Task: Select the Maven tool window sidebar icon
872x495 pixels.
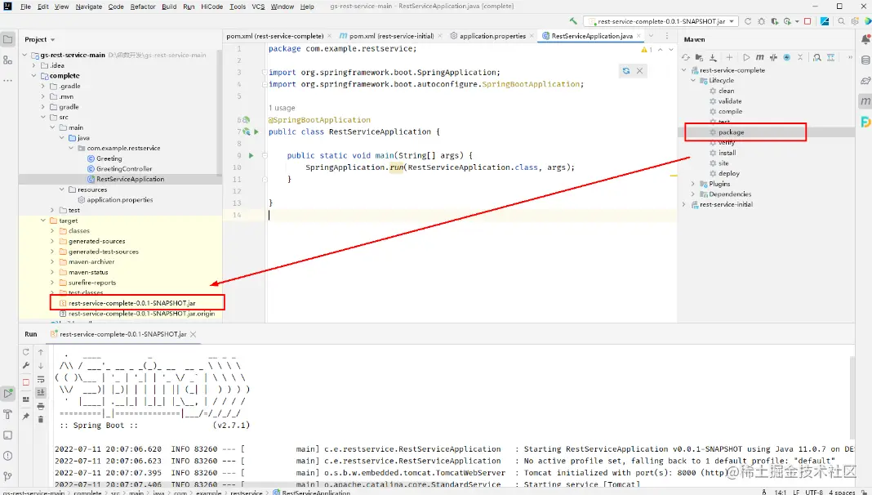Action: [x=865, y=100]
